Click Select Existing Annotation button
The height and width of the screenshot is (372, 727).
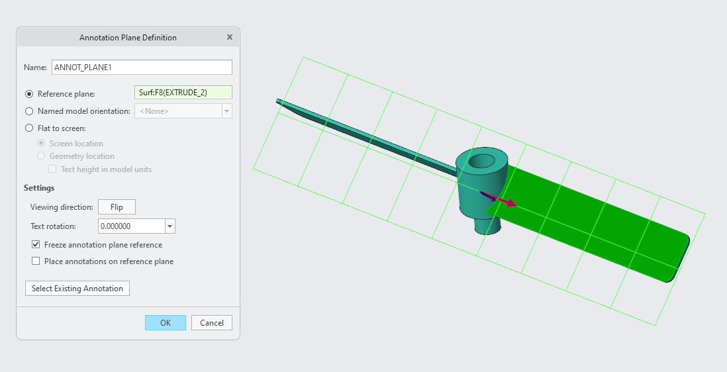pos(77,288)
